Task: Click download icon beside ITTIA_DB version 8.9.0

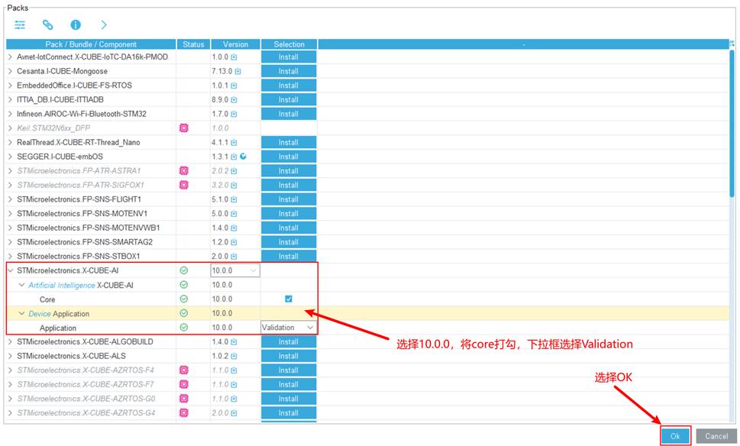Action: point(234,99)
